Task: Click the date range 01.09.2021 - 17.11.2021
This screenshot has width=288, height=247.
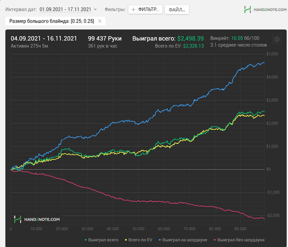Action: coord(65,9)
